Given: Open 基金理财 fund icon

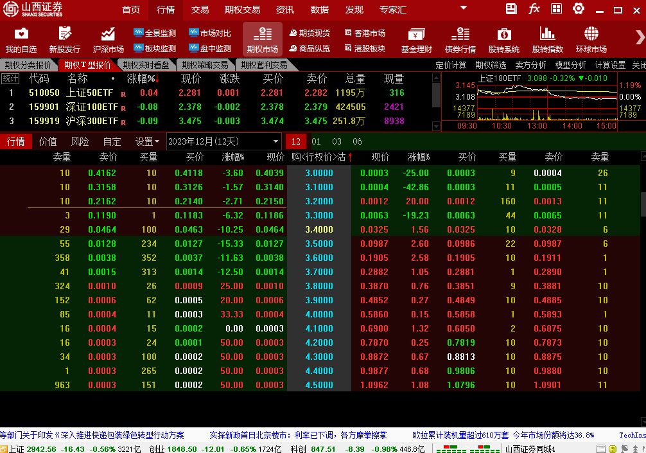Looking at the screenshot, I should click(417, 40).
